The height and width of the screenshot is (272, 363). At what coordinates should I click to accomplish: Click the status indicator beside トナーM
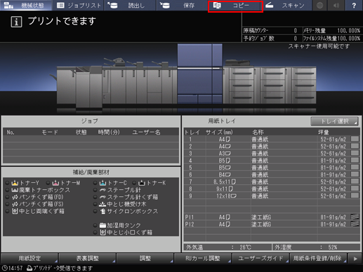pos(48,183)
